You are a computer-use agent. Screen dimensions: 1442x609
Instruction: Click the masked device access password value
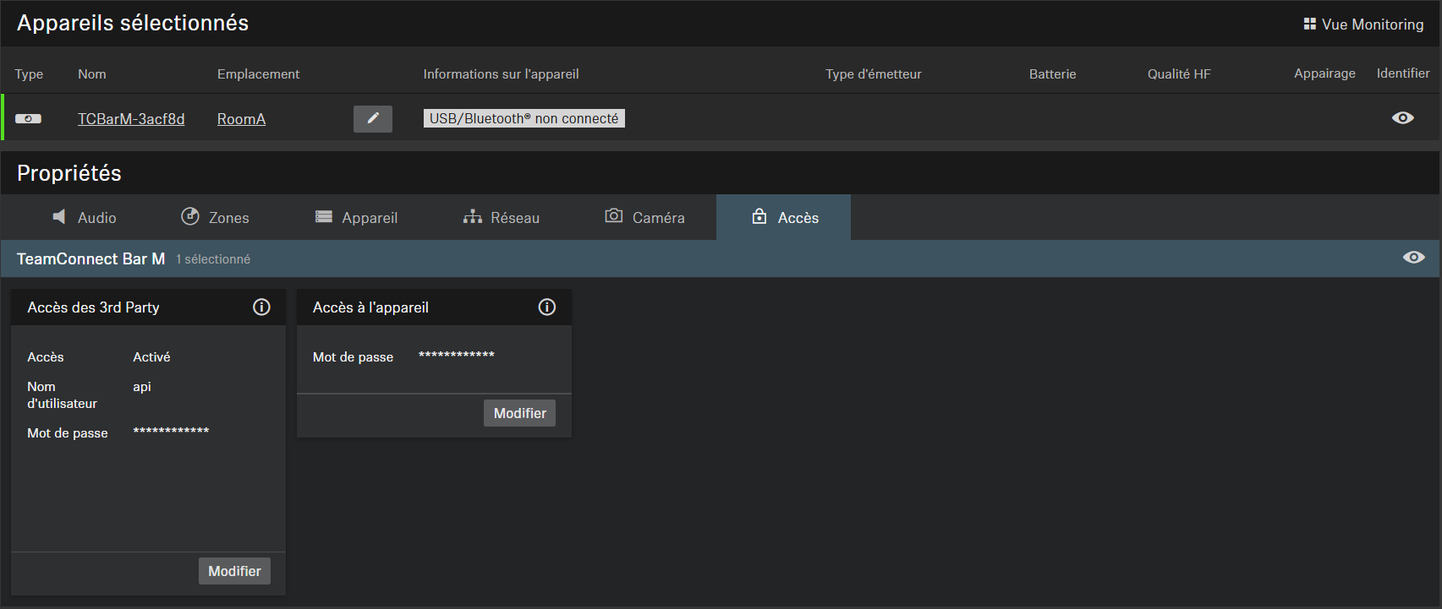coord(457,356)
